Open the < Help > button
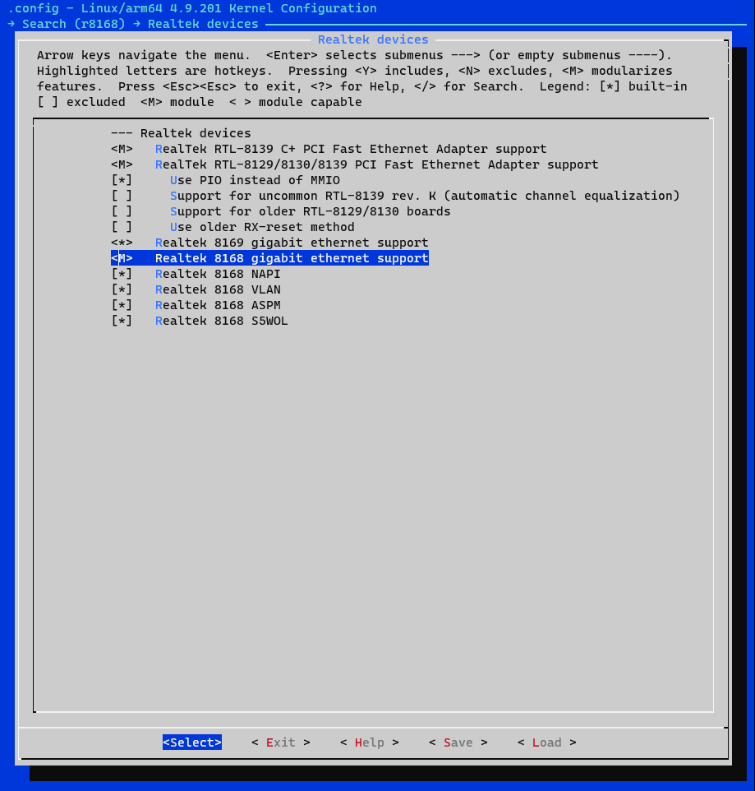The width and height of the screenshot is (755, 791). point(370,742)
